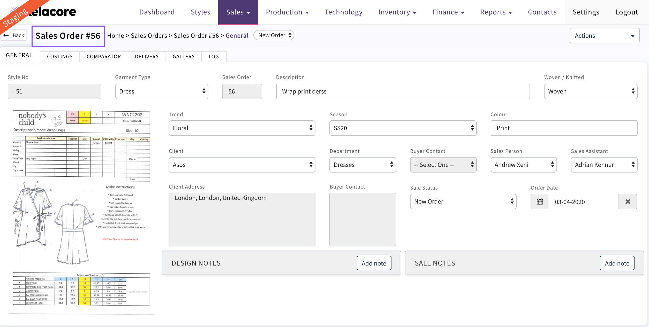Open the Simone Wrap Dress spec sheet image

81,208
